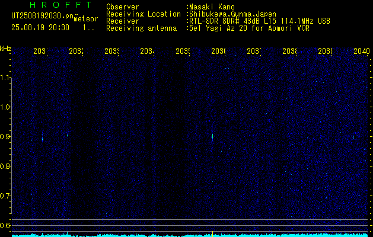Screen dimensions: 373x237
Task: Select the RTL-SDR SDR# 114.1MHz USB receiver text
Action: pyautogui.click(x=260, y=21)
